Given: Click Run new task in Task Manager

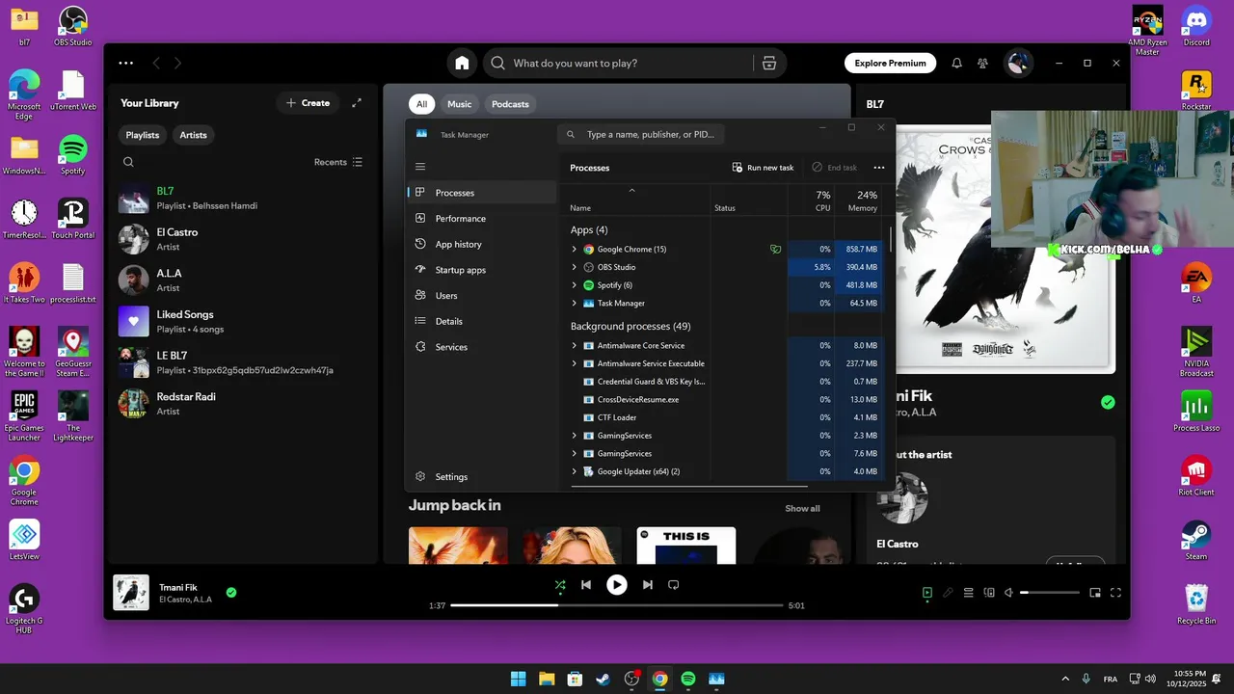Looking at the screenshot, I should tap(763, 168).
